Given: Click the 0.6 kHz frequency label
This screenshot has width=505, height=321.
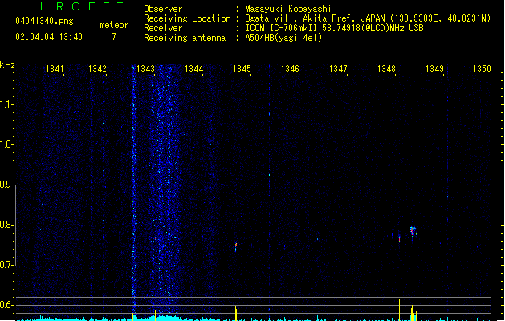Looking at the screenshot, I should click(x=6, y=305).
